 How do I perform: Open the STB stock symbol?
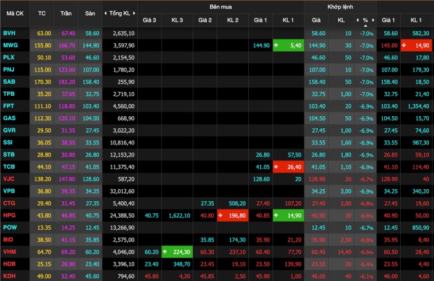point(9,155)
